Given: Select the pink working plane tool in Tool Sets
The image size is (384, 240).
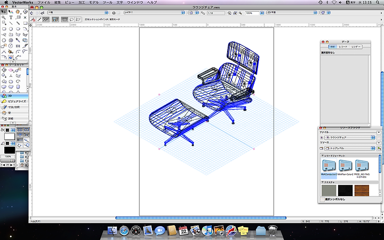Looking at the screenshot, I should (x=11, y=70).
